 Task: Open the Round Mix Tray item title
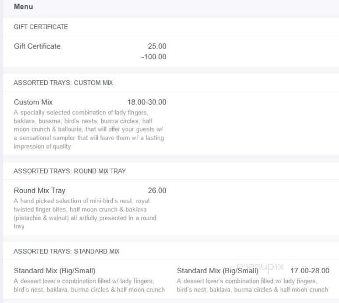coord(39,190)
